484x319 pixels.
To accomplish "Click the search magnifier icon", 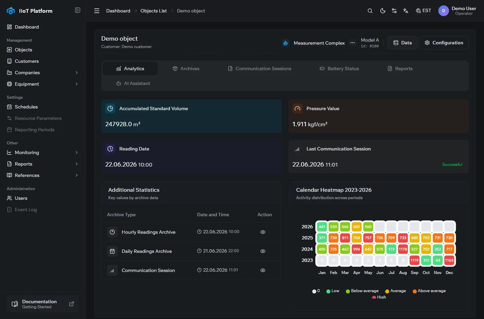I will [370, 11].
